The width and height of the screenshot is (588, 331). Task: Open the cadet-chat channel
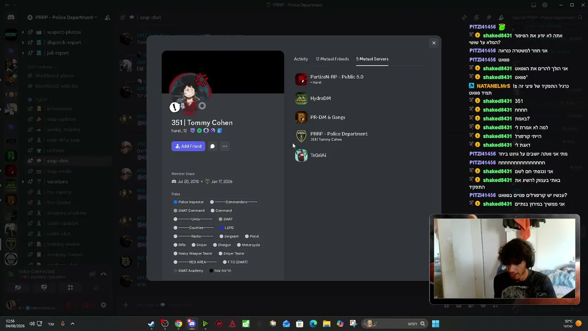pyautogui.click(x=59, y=234)
